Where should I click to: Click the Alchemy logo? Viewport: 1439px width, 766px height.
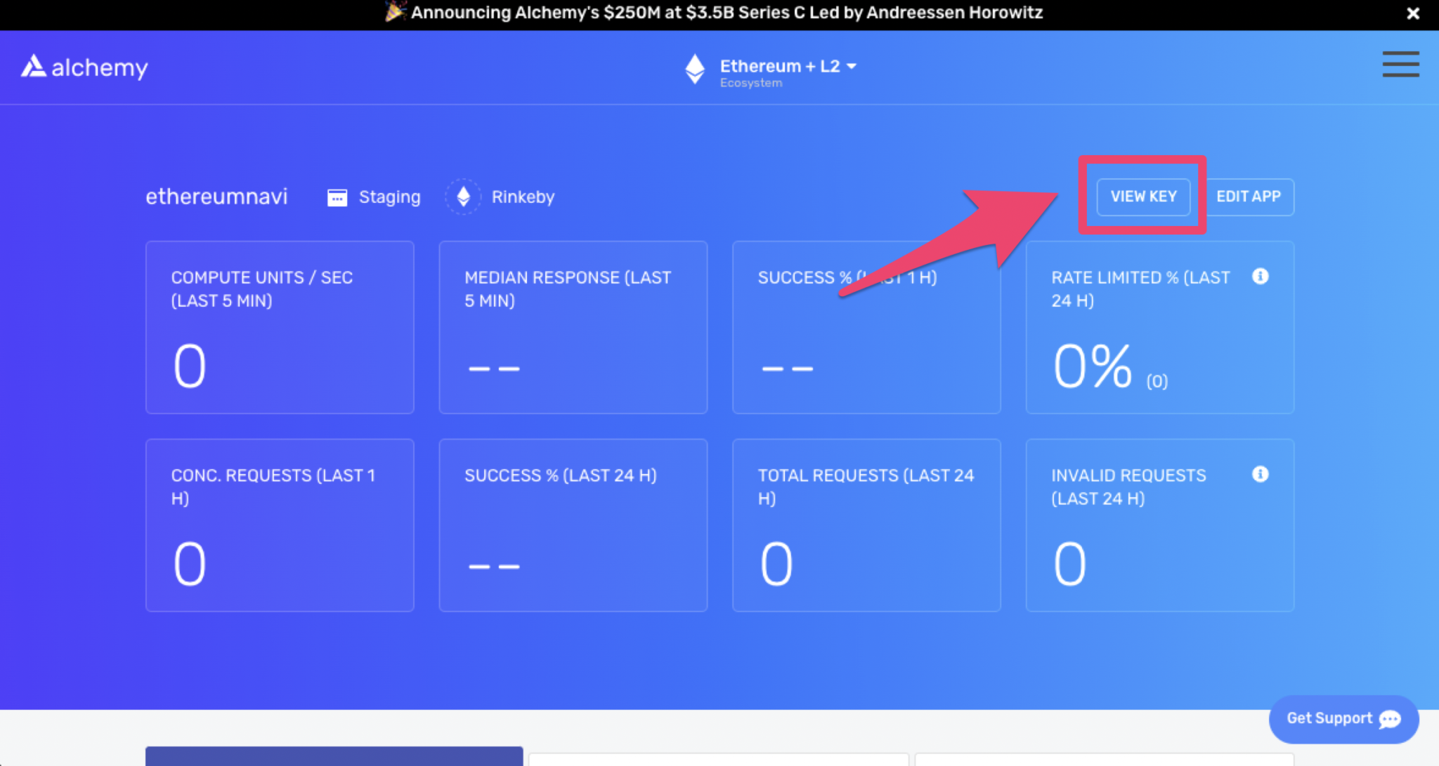(83, 66)
